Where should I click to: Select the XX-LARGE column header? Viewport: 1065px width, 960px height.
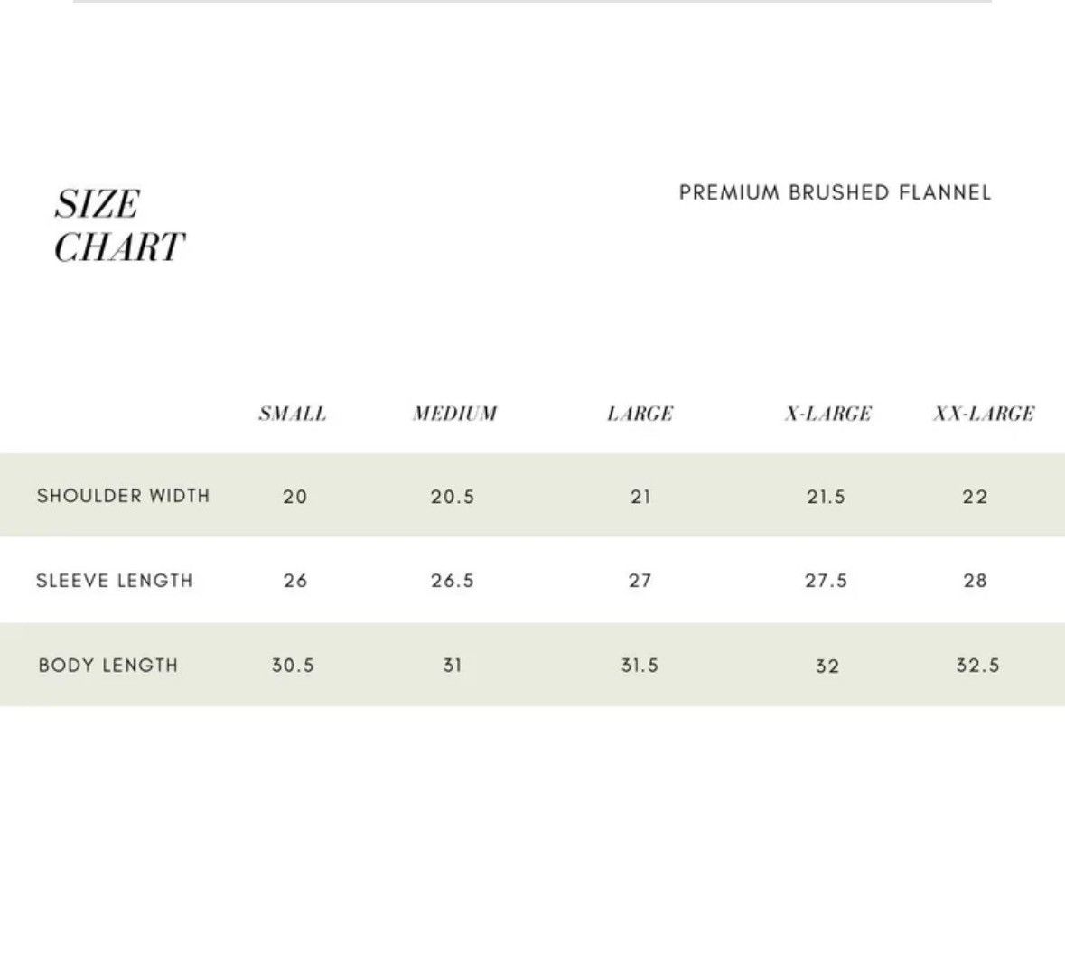coord(985,414)
